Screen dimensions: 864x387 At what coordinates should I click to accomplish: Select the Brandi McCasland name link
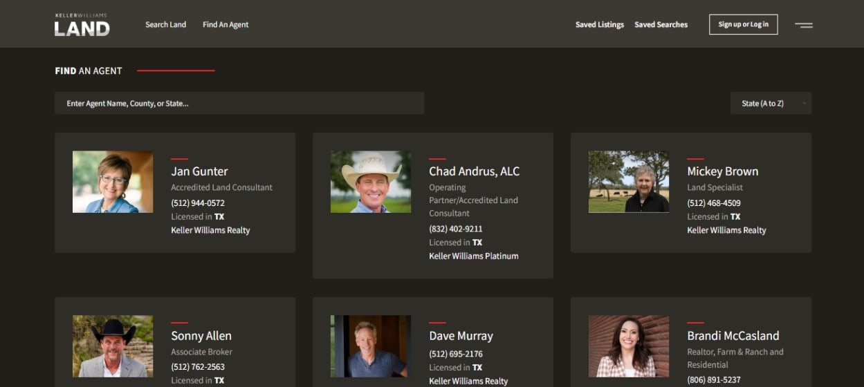733,336
